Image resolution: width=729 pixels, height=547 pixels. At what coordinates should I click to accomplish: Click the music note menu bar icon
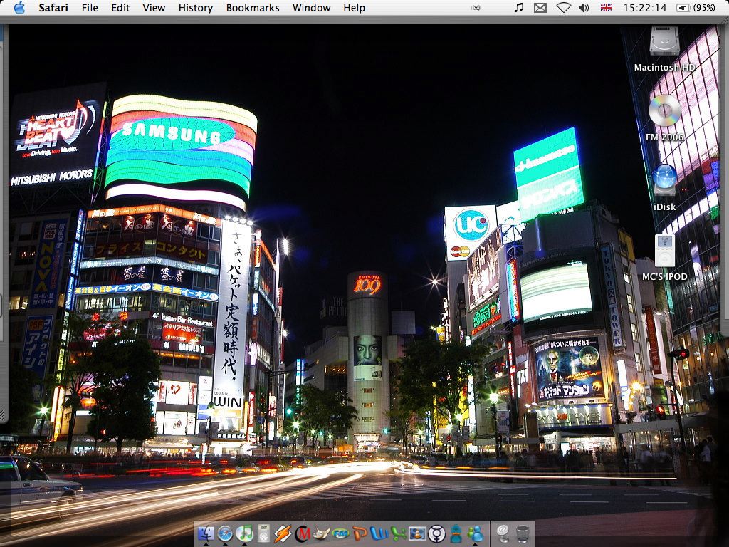click(519, 7)
